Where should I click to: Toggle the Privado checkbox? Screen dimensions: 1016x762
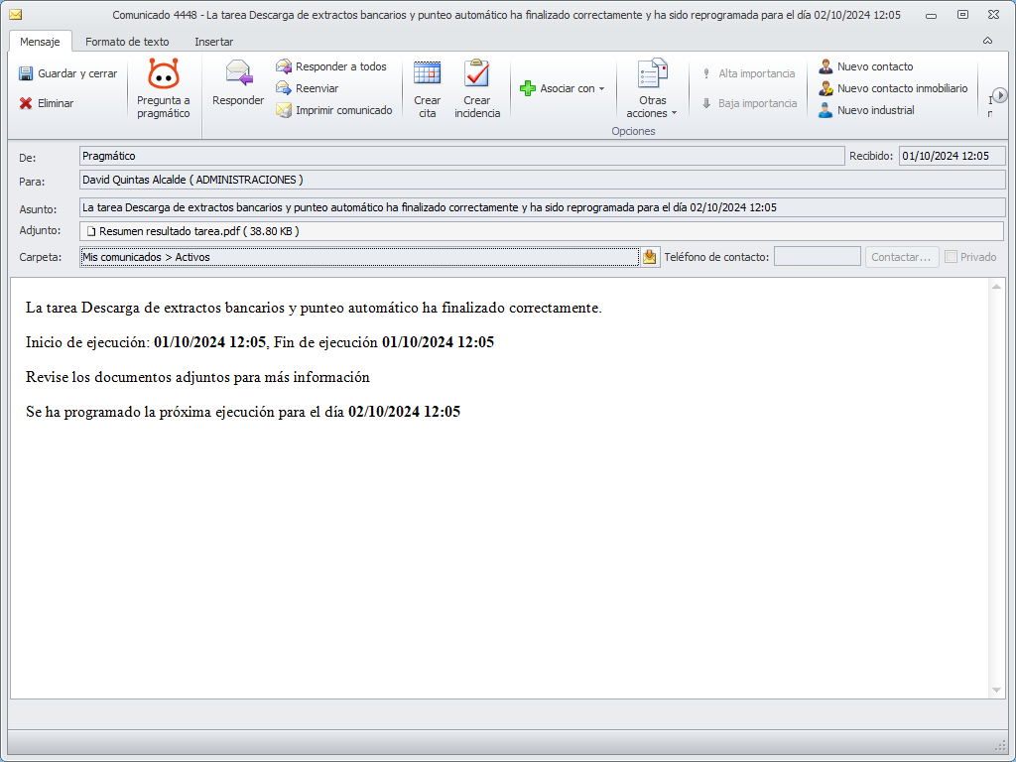[952, 257]
